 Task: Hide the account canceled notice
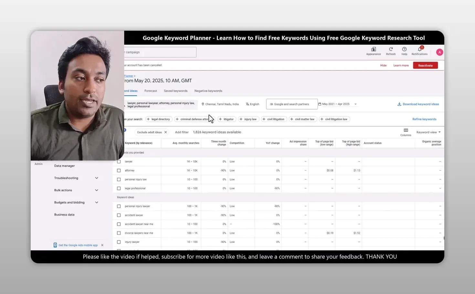click(383, 65)
